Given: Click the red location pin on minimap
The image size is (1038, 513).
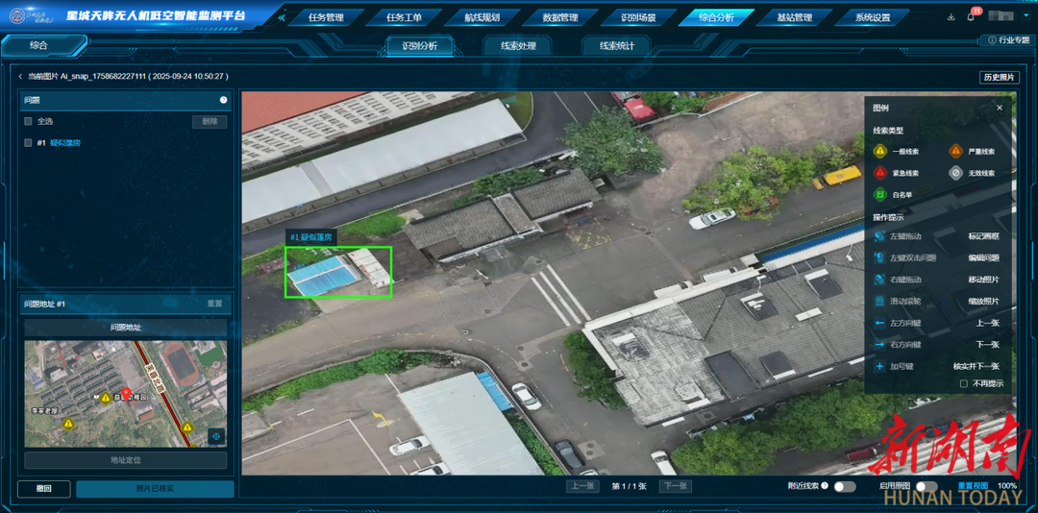Looking at the screenshot, I should point(126,394).
